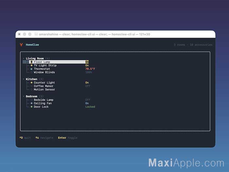The image size is (229, 172).
Task: Toggle the Ceiling Fan On value
Action: (x=87, y=103)
